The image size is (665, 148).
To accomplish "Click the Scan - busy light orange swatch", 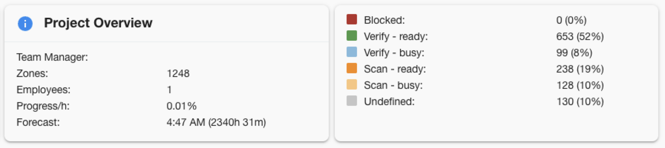I will pos(351,85).
